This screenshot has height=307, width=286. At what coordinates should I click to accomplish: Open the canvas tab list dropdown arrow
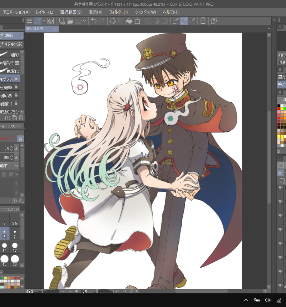point(269,29)
